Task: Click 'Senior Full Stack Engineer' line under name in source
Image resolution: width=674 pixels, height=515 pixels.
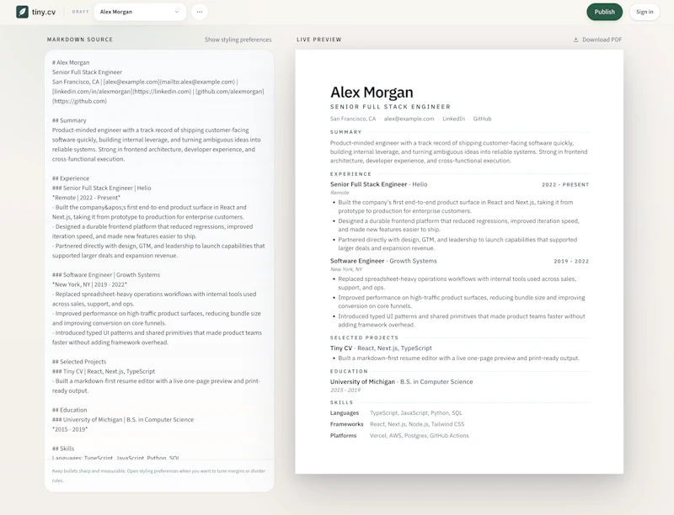Action: pyautogui.click(x=88, y=72)
